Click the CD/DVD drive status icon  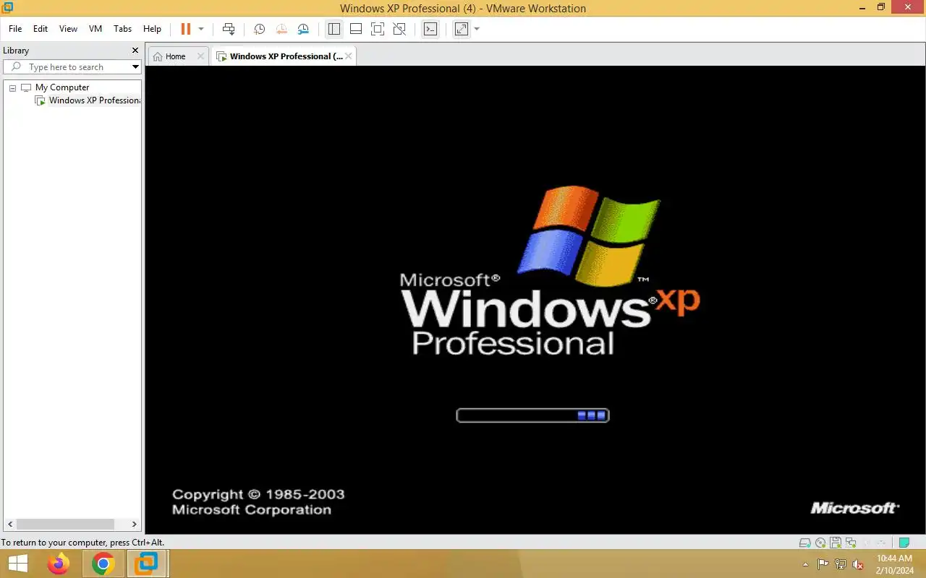pos(820,543)
